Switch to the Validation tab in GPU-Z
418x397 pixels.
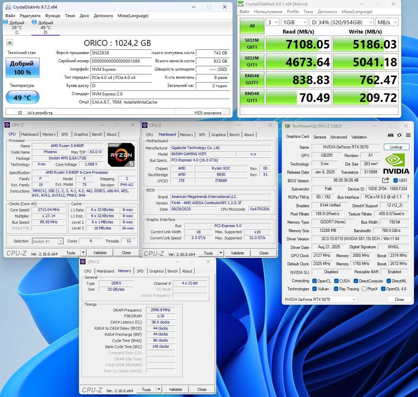[359, 137]
